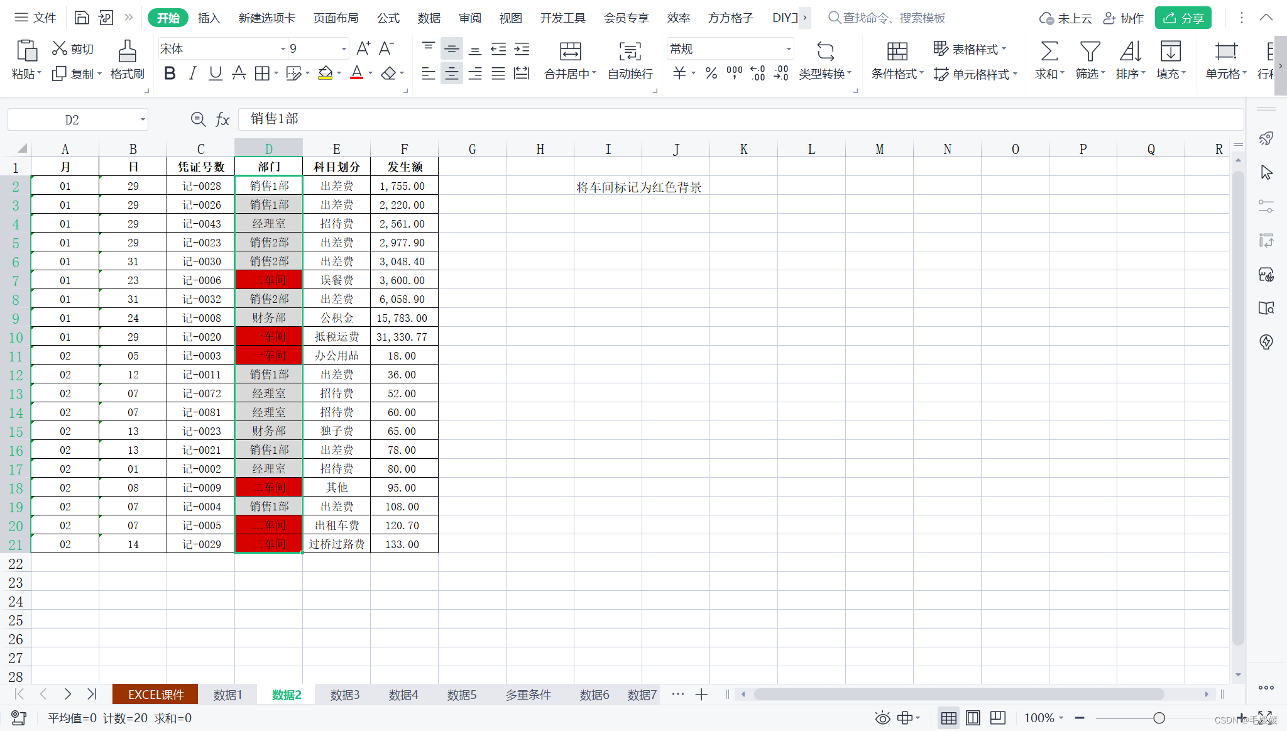Click the AutoSum (求和) sigma icon

click(1049, 52)
